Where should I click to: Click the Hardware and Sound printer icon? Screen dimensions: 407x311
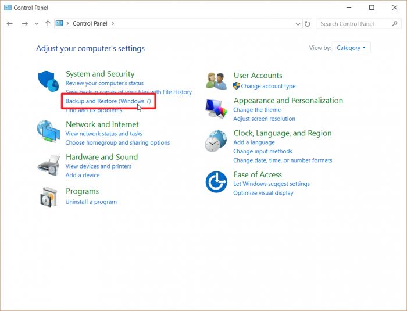(x=48, y=165)
